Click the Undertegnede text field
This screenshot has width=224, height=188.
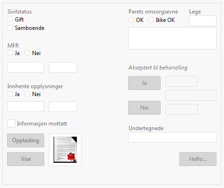coord(172,137)
